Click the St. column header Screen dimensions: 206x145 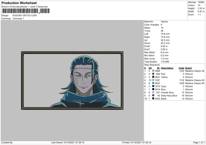click(x=158, y=68)
